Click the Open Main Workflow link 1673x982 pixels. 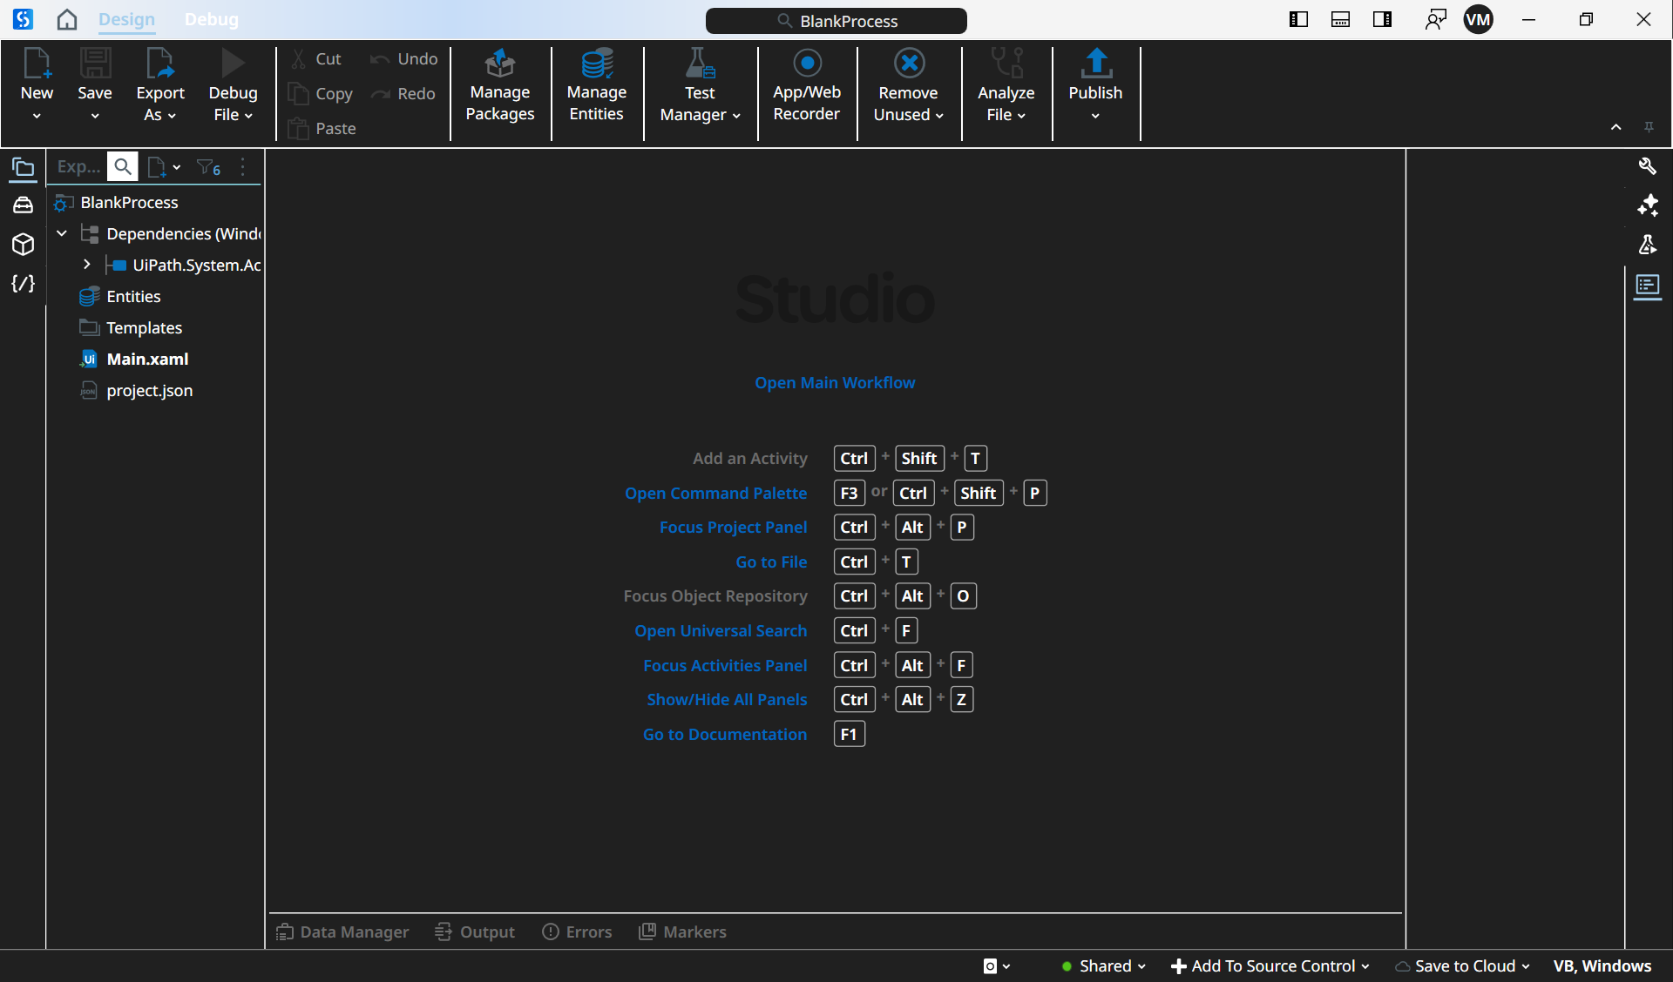coord(834,382)
